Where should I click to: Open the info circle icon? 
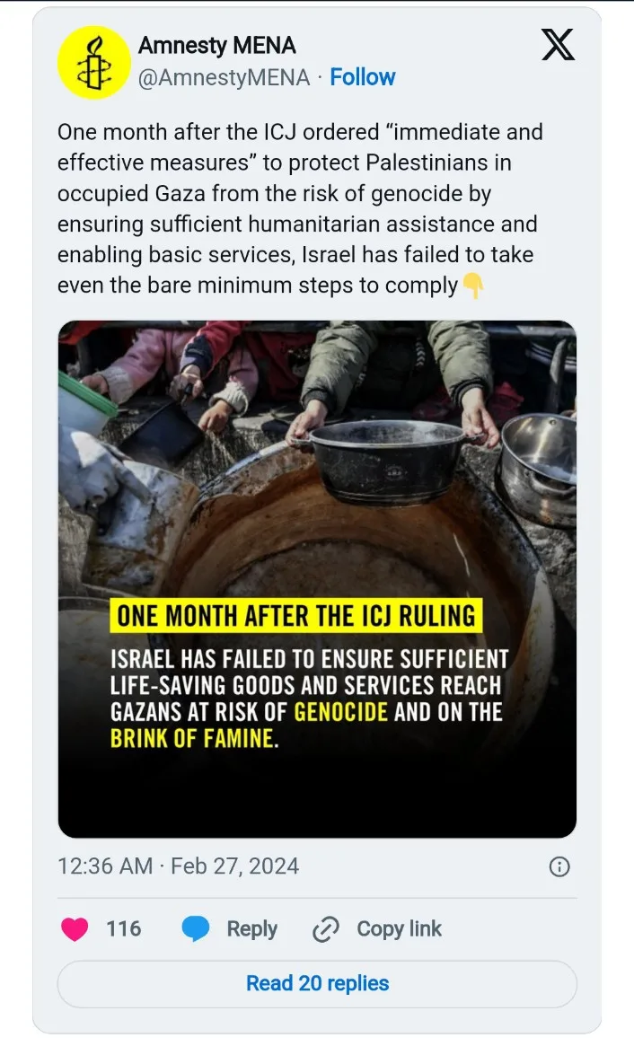tap(559, 866)
